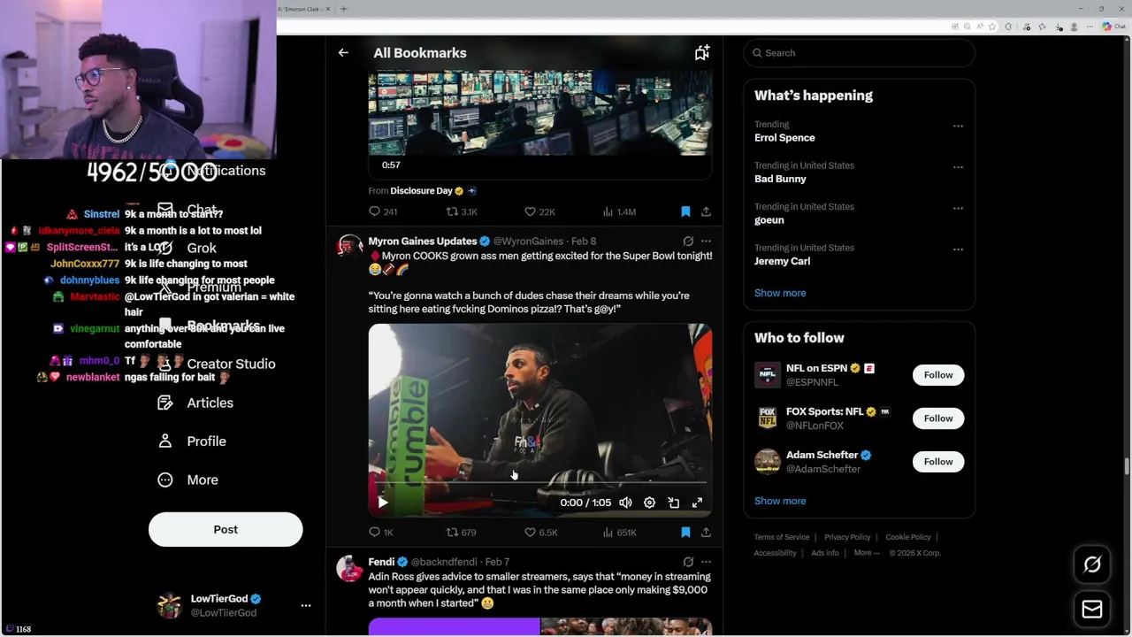Open the NFL on ESPN profile avatar
Viewport: 1132px width, 637px height.
(768, 375)
